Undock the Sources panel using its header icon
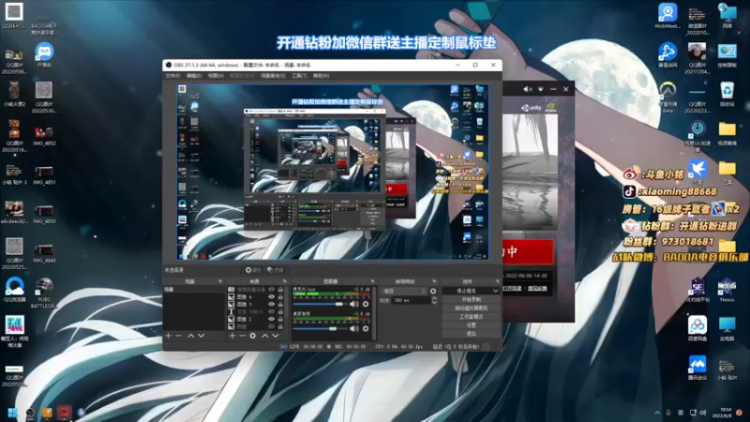Viewport: 750px width, 422px height. [x=285, y=281]
